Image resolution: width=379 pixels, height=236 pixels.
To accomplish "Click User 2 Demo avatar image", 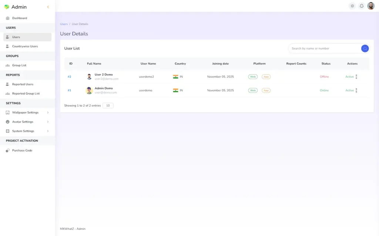I will [89, 77].
